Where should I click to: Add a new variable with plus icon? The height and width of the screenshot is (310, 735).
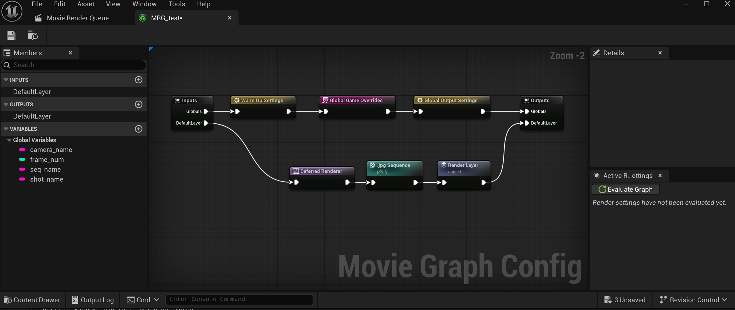(139, 129)
